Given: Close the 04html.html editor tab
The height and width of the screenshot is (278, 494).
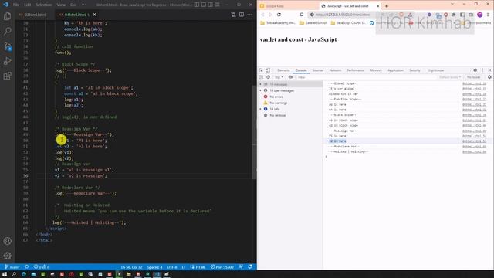Looking at the screenshot, I should [x=94, y=15].
